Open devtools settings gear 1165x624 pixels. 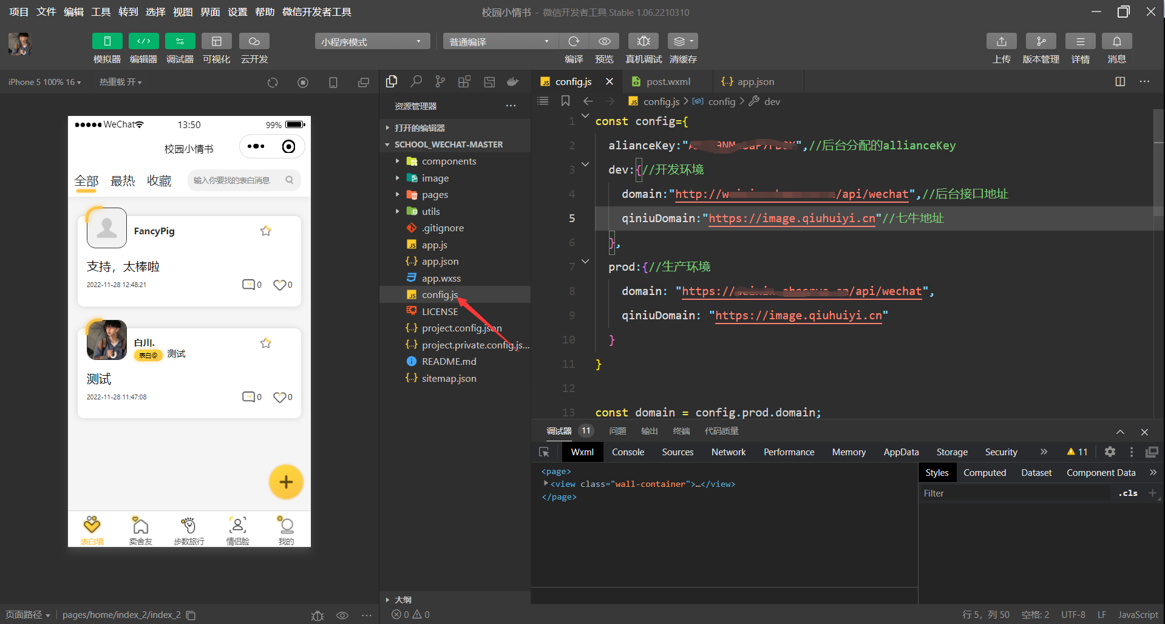(x=1110, y=452)
